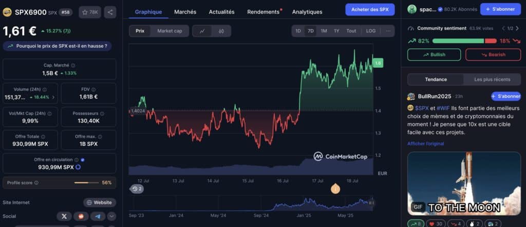Open the Vol/Mkt Cap (24h) info icon
Screen dimensions: 526x227
[x=49, y=113]
